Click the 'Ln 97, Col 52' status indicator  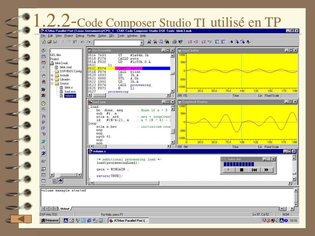261,214
